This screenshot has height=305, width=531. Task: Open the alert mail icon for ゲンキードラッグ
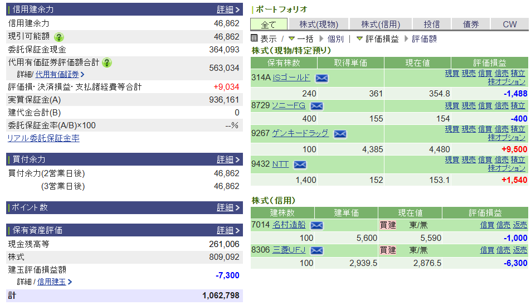click(x=339, y=134)
